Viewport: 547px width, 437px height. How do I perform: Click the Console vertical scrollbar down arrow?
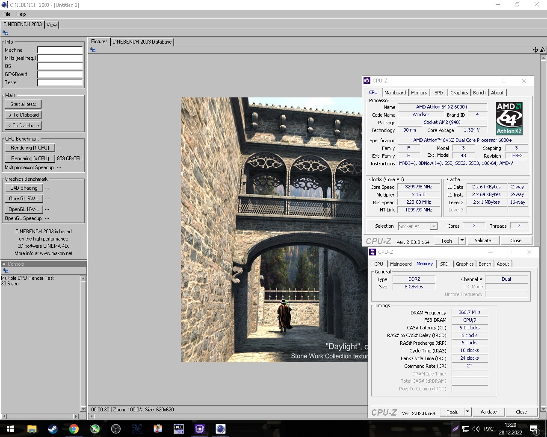coord(83,409)
